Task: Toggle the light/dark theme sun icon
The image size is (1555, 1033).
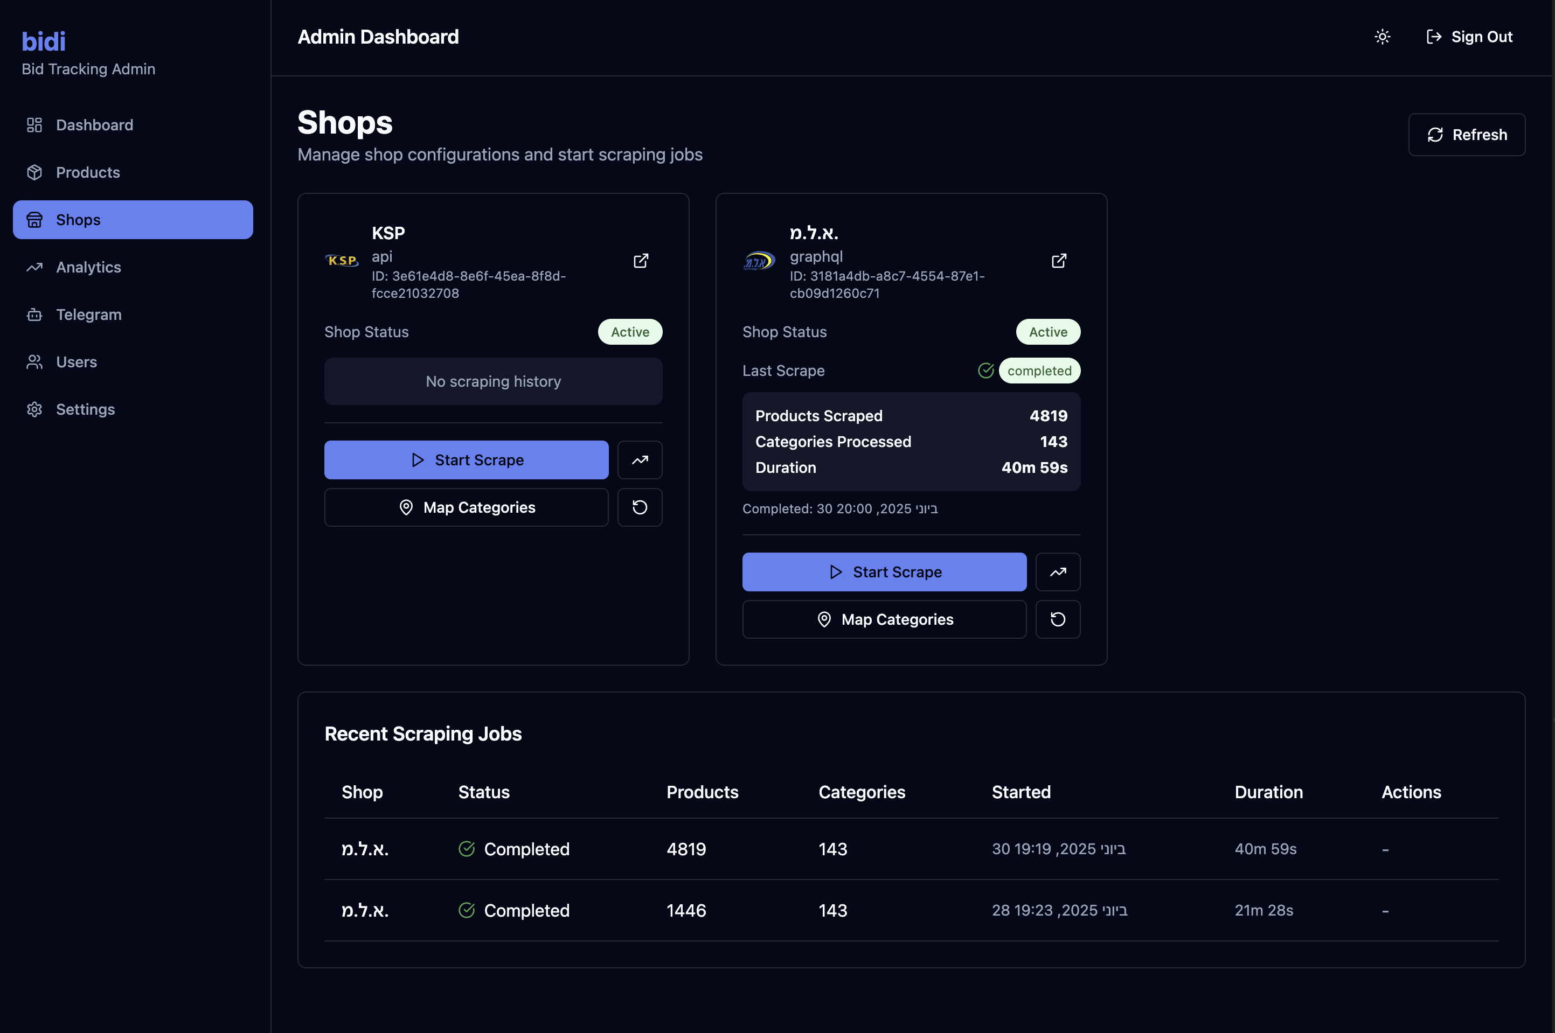Action: 1383,37
